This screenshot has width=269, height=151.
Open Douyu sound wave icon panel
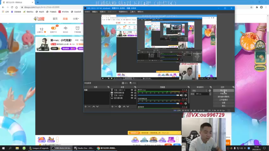(x=66, y=30)
